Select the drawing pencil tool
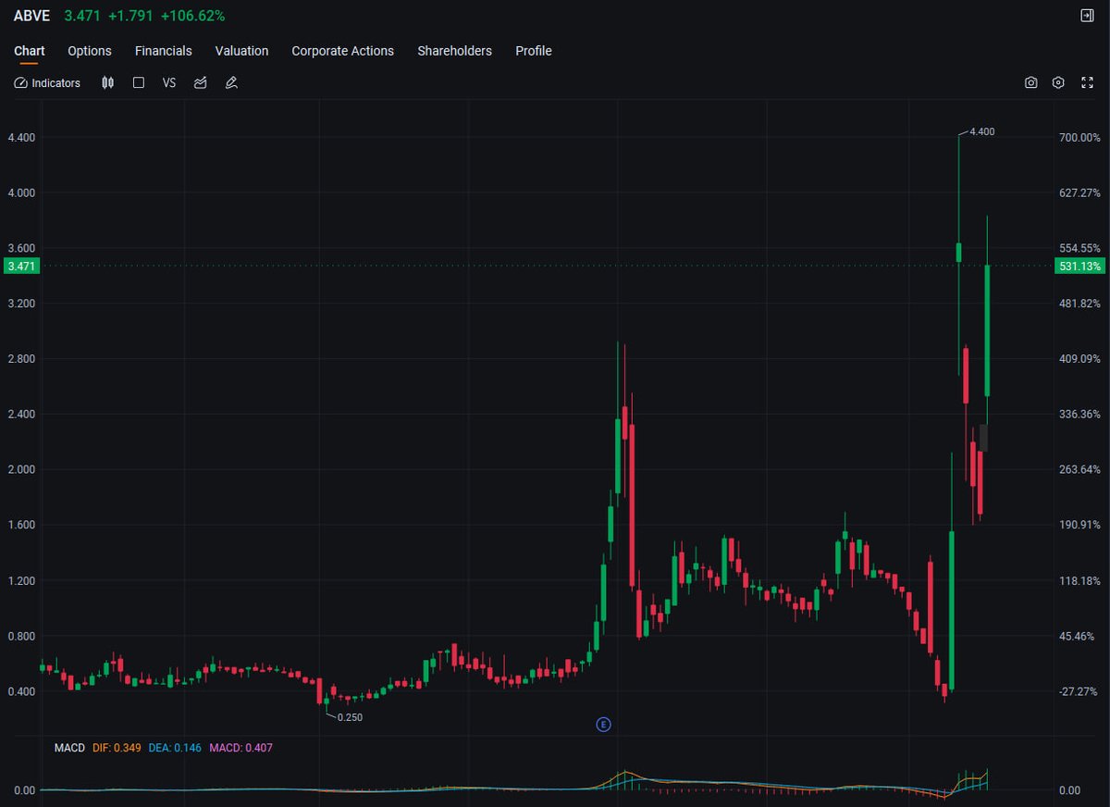The width and height of the screenshot is (1110, 807). pyautogui.click(x=231, y=83)
